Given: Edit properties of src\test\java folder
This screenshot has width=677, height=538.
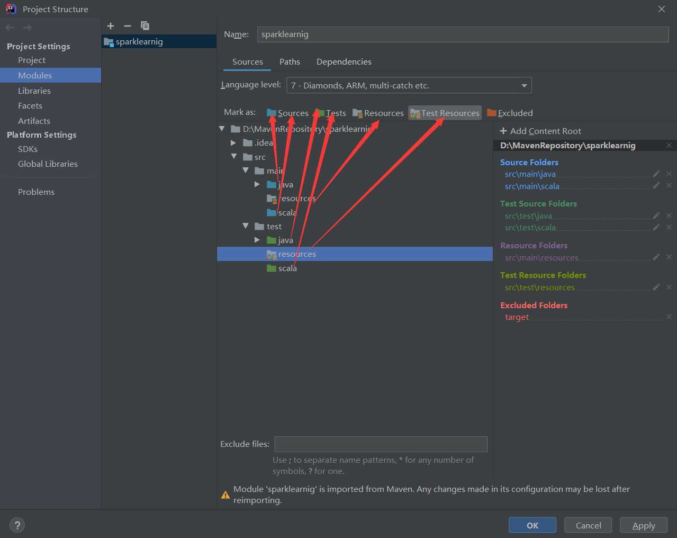Looking at the screenshot, I should (x=656, y=216).
